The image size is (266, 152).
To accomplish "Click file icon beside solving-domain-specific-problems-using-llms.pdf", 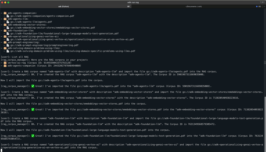I will click(8, 51).
